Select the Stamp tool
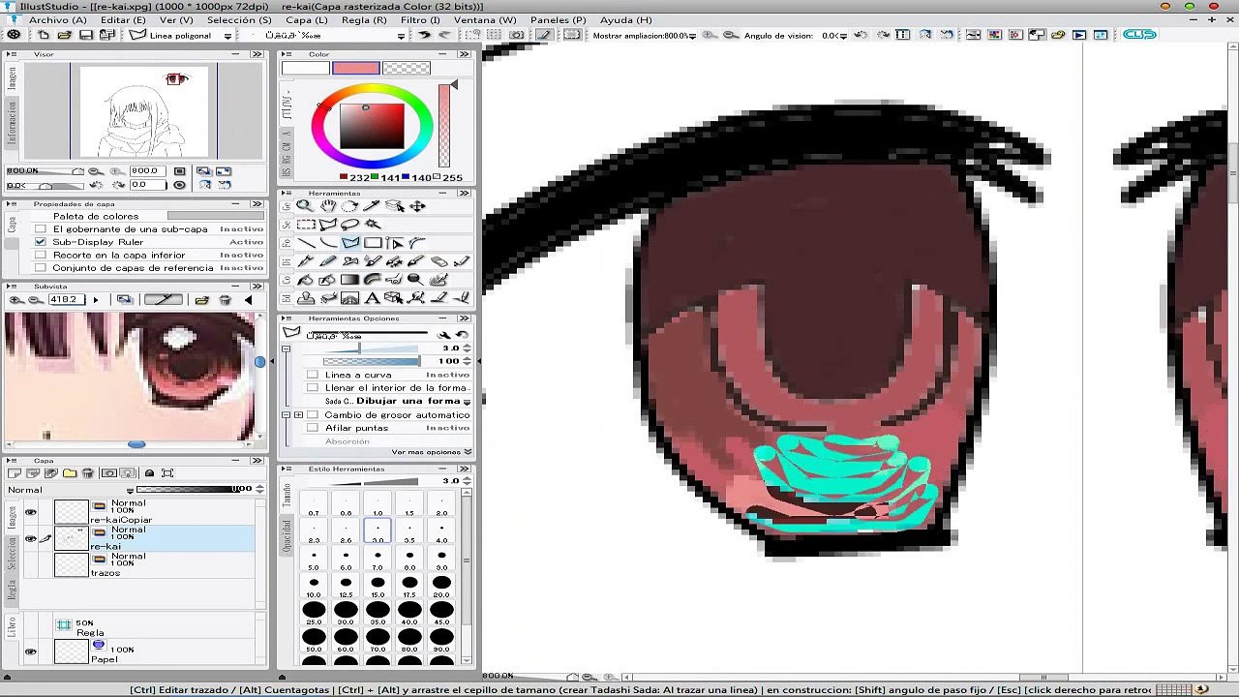 pos(305,298)
